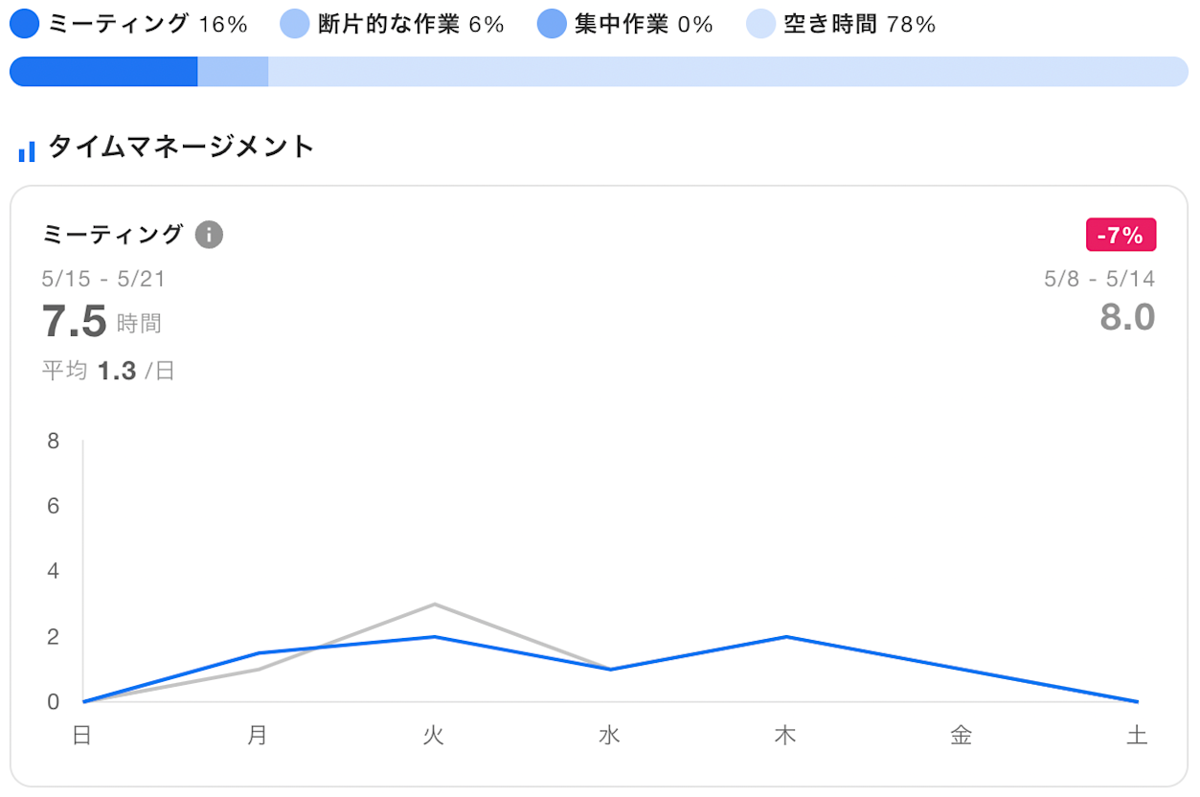Click the ミーティング blue legend dot
The image size is (1200, 797).
[x=26, y=23]
